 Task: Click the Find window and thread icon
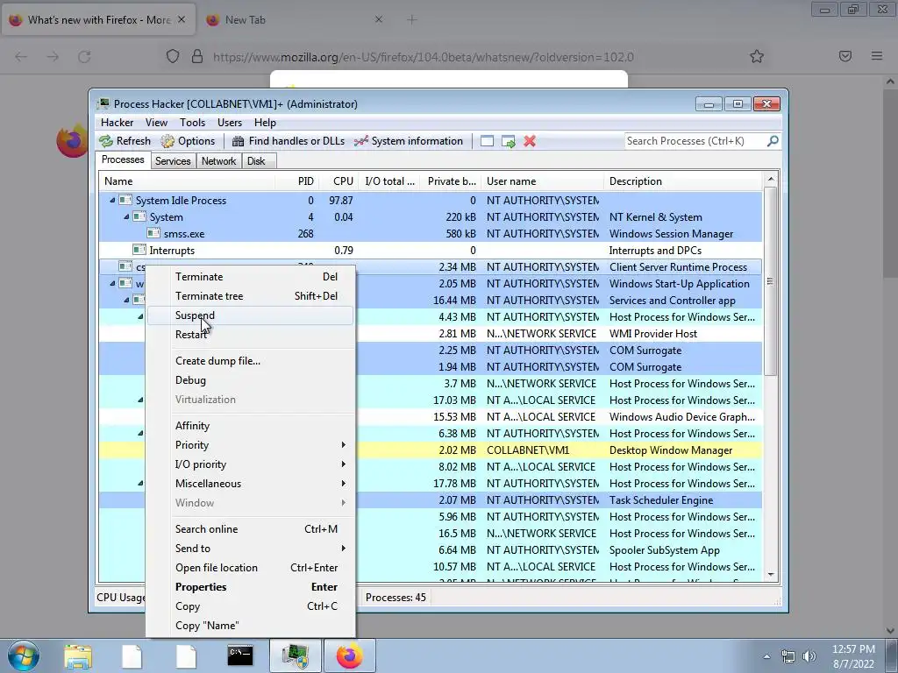click(x=508, y=141)
